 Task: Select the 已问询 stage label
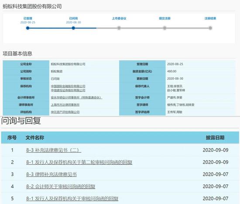(x=73, y=18)
